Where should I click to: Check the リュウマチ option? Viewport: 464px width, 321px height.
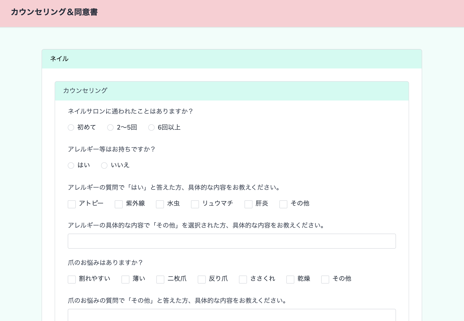(195, 204)
